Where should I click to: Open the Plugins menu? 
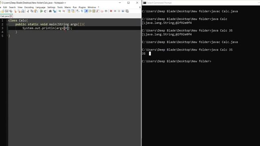82,7
